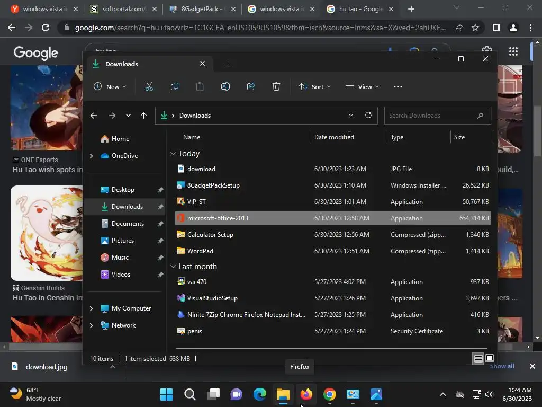Open the See more three-dots menu
The height and width of the screenshot is (407, 542).
(398, 86)
